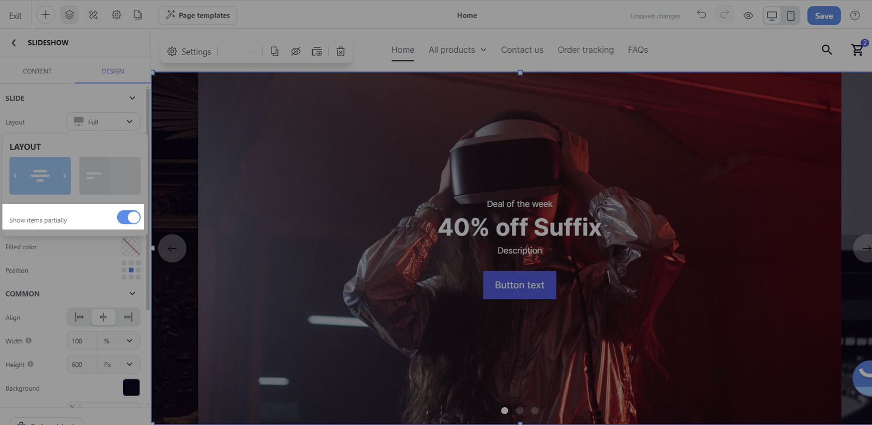Click the slide's Button text button

pos(519,285)
